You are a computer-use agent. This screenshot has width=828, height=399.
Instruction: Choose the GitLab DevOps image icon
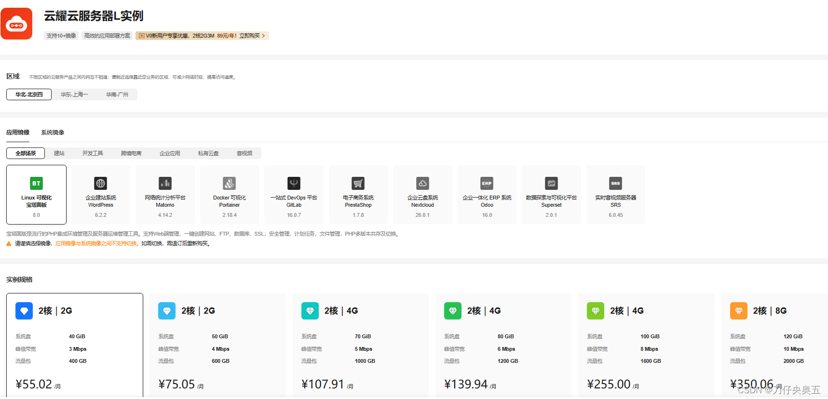click(294, 183)
